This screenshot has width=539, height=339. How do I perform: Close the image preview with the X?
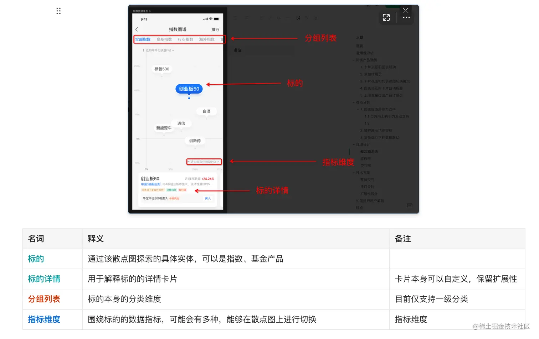click(x=406, y=10)
